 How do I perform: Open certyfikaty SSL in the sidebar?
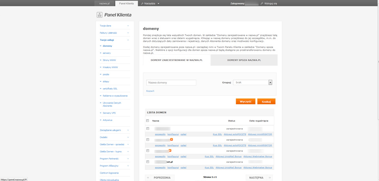click(x=110, y=89)
